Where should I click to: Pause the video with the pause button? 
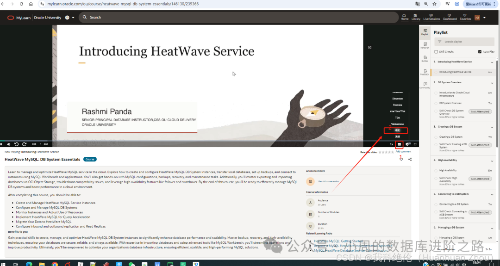tap(1, 144)
